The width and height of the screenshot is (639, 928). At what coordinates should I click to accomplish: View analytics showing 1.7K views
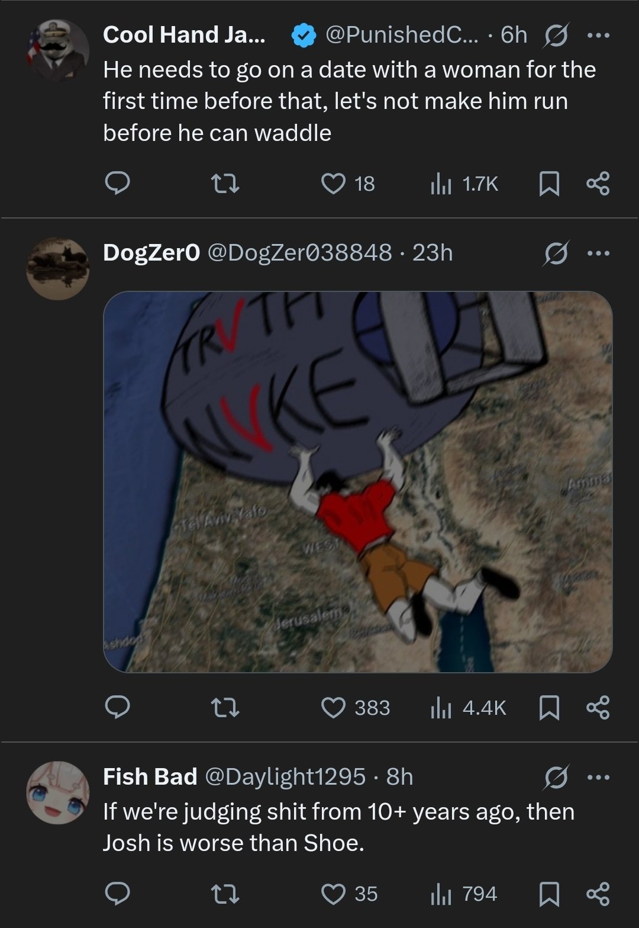pos(464,184)
